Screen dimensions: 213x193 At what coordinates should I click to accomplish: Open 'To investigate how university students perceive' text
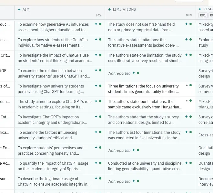[x=51, y=89]
